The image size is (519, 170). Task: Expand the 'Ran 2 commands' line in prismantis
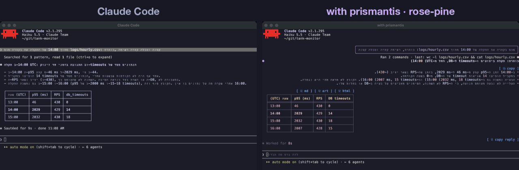[448, 57]
